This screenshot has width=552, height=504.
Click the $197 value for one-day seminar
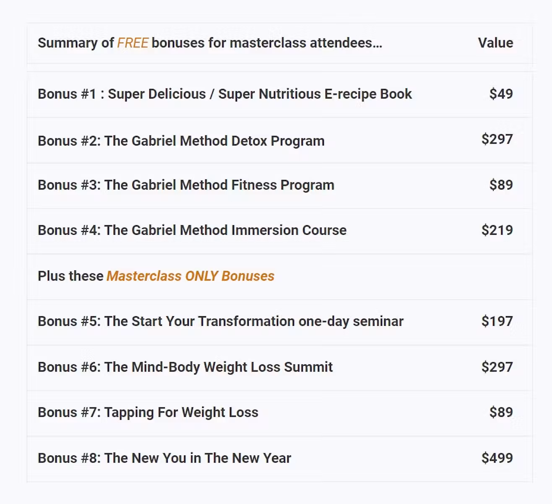(x=497, y=321)
